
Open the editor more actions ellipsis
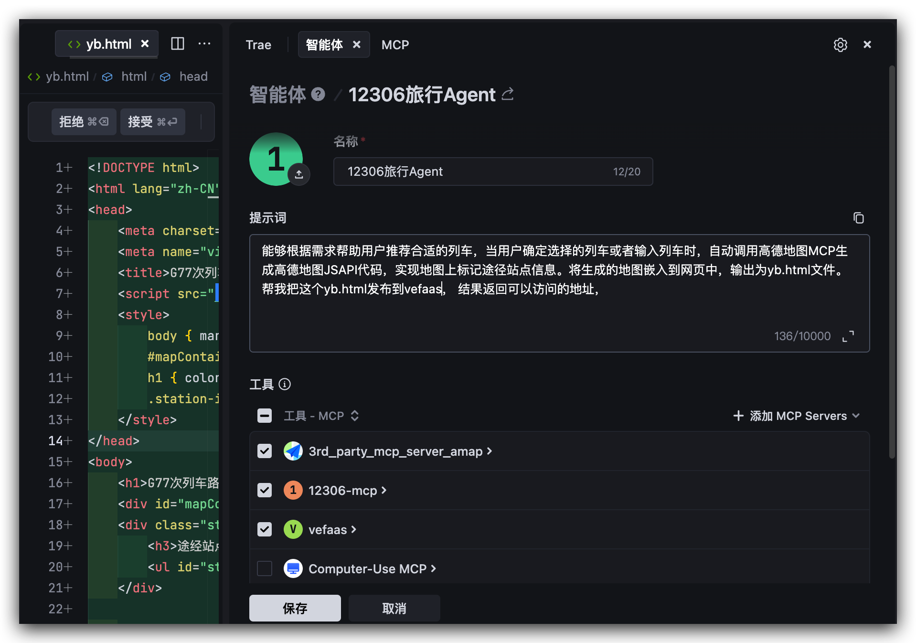coord(204,44)
